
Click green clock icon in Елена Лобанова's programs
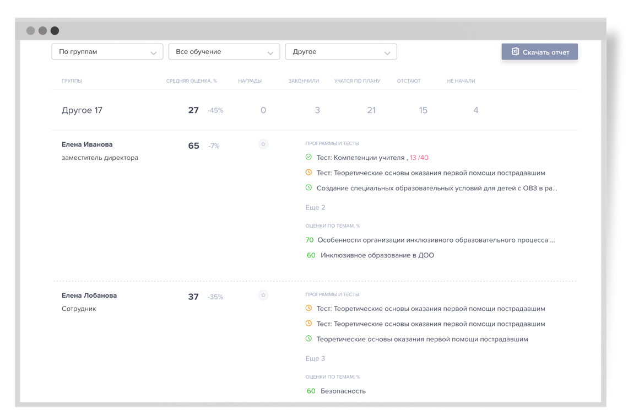click(x=308, y=339)
